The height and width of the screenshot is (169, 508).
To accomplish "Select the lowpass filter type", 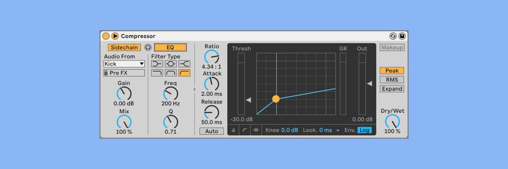I will tap(157, 73).
